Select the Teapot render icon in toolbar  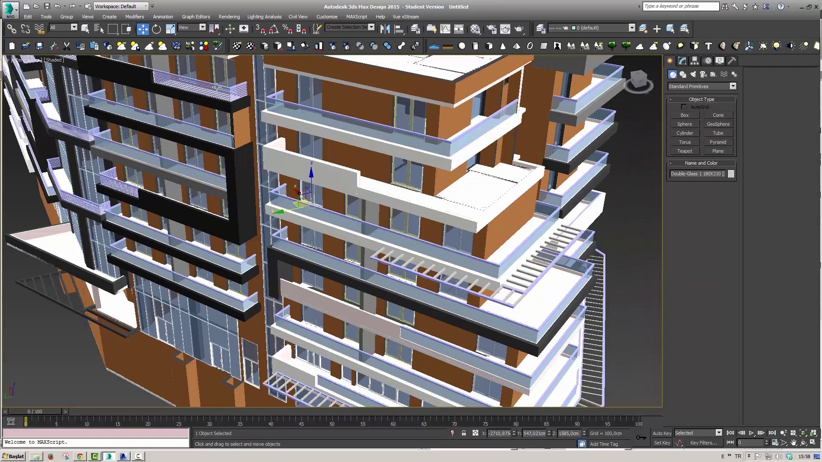click(519, 29)
